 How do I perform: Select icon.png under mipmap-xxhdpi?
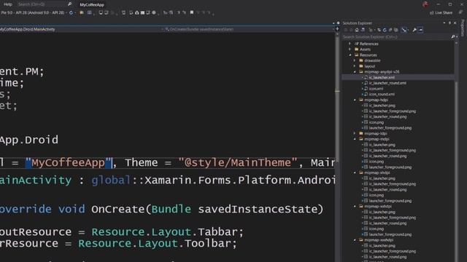pos(377,229)
